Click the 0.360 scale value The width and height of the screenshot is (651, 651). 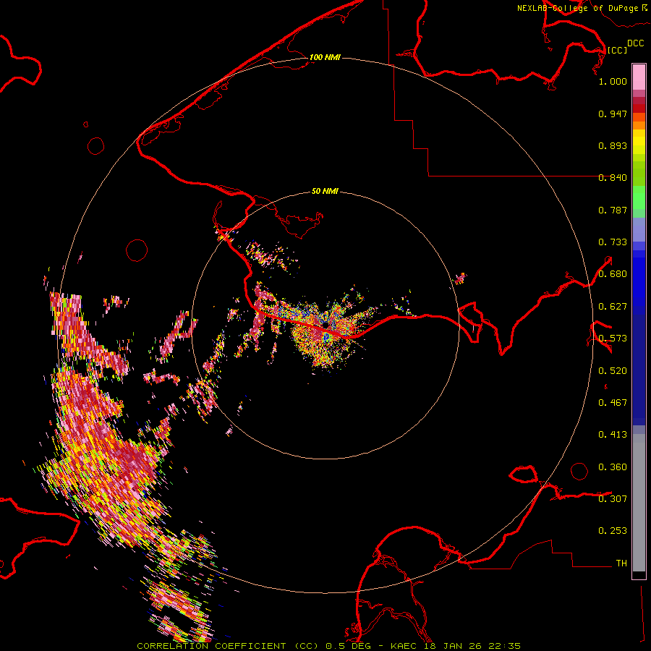click(x=613, y=467)
